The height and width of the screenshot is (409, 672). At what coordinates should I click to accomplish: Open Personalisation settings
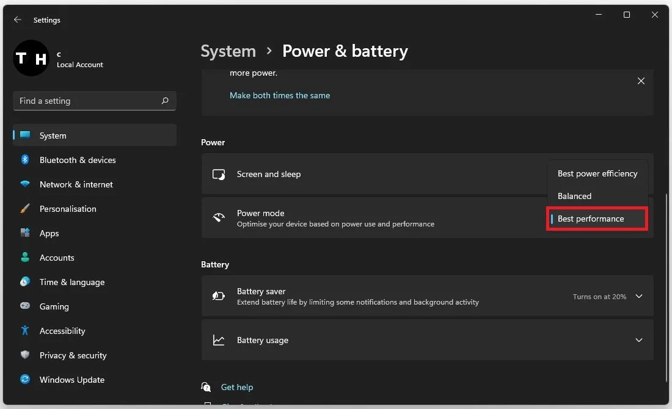click(x=94, y=209)
